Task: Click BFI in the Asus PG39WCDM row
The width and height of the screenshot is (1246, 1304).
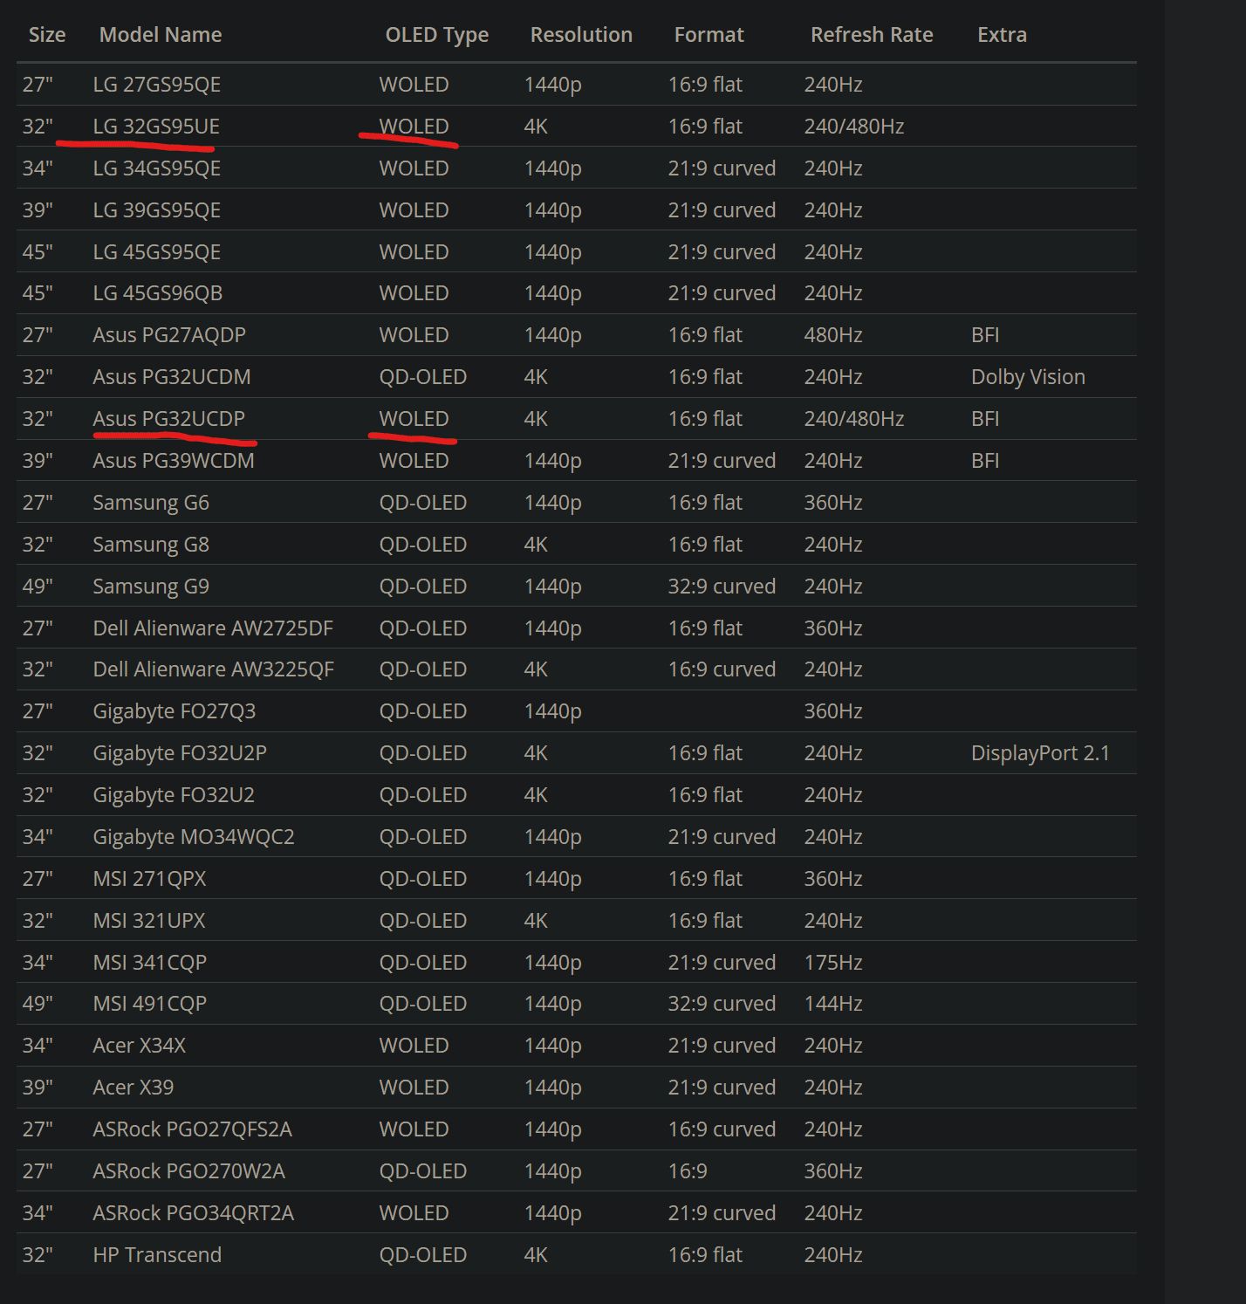Action: pos(985,461)
